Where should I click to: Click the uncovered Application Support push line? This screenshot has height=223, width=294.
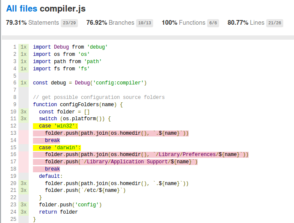(x=121, y=162)
